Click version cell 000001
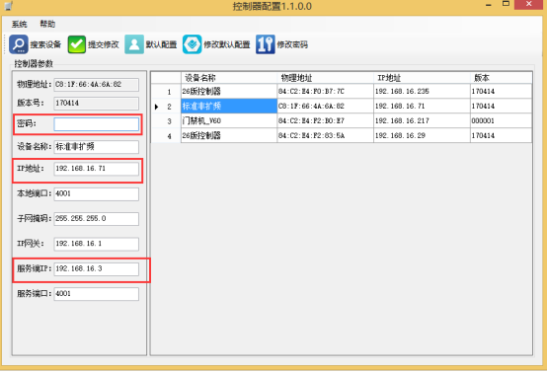The height and width of the screenshot is (372, 547). [x=501, y=121]
